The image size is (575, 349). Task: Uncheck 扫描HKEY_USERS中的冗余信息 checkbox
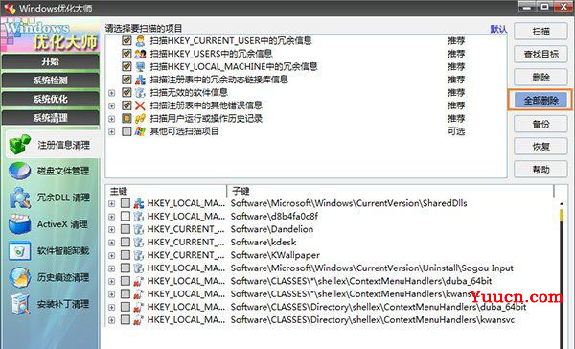click(126, 54)
